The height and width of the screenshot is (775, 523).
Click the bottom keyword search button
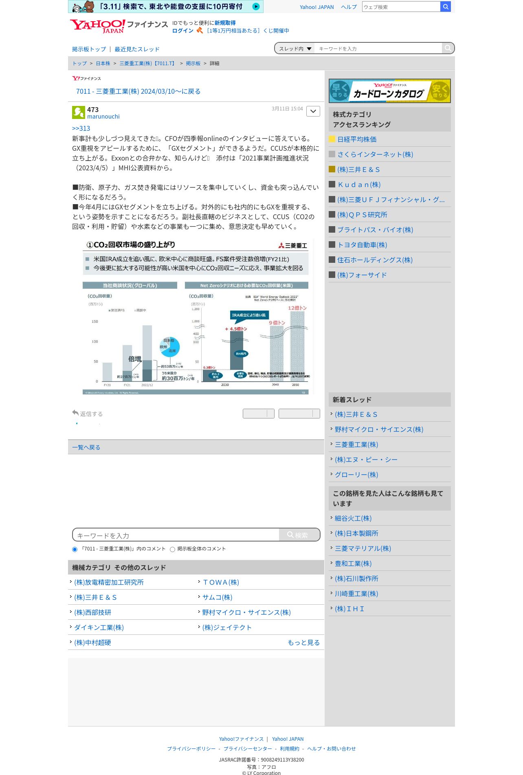[299, 535]
